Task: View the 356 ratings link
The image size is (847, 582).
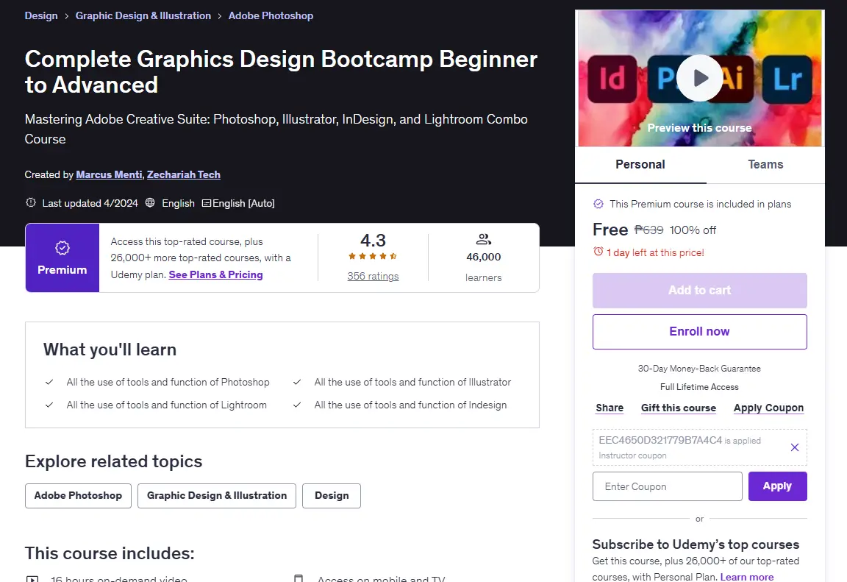Action: pos(373,276)
